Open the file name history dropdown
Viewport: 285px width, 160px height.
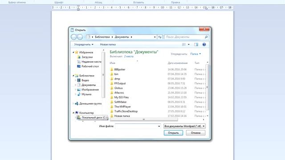coord(159,126)
